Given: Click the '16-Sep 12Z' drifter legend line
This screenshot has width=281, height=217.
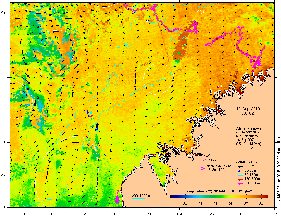Looking at the screenshot, I should (216, 170).
